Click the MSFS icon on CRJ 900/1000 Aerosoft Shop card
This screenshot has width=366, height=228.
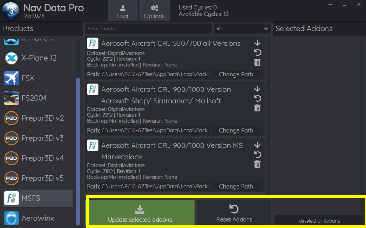click(93, 89)
